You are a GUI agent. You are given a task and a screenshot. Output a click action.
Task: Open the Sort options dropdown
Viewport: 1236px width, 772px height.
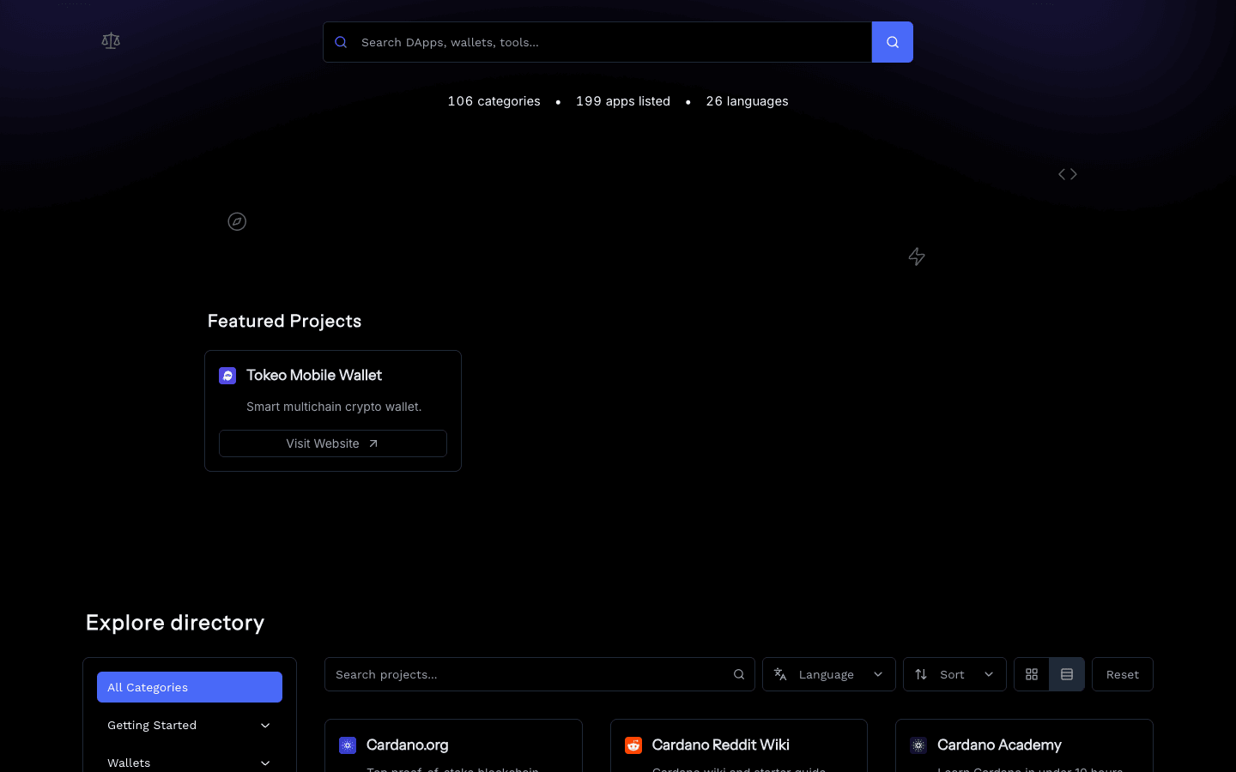(x=954, y=674)
